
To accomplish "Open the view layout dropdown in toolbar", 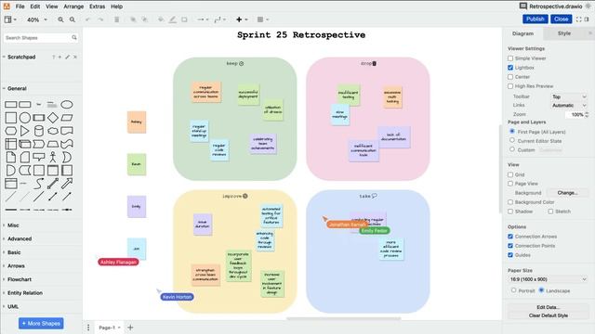I will 10,19.
